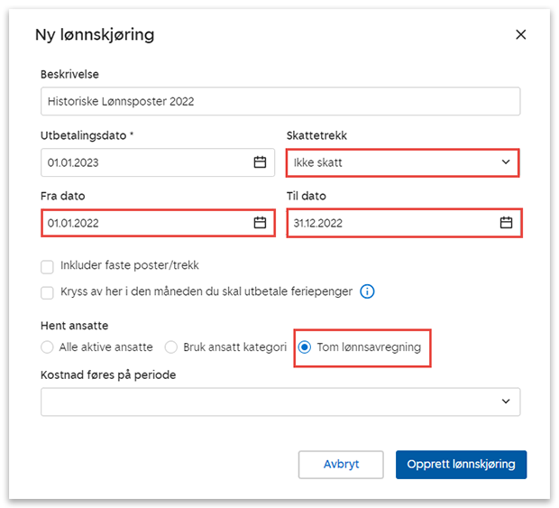Enable Inkluder faste poster/trekk checkbox

[x=47, y=266]
